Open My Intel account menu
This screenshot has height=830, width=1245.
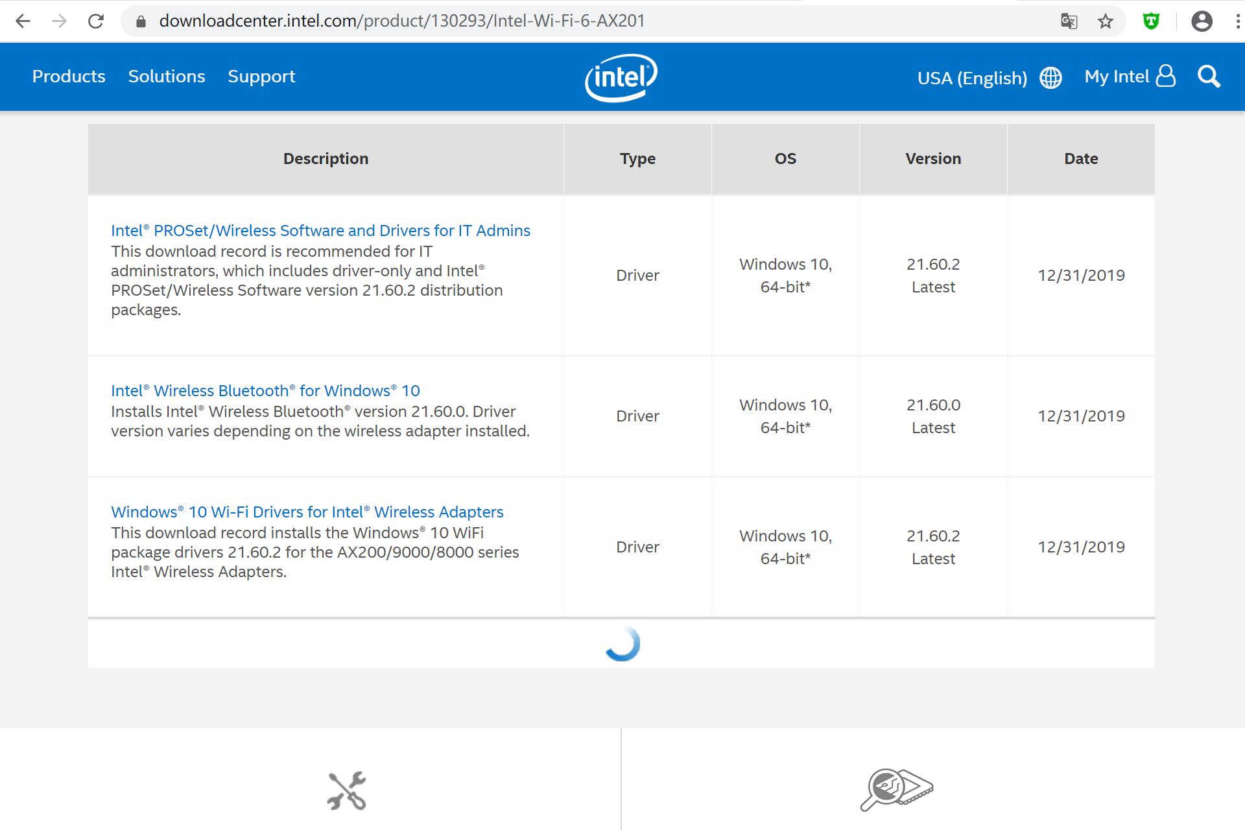(1129, 77)
